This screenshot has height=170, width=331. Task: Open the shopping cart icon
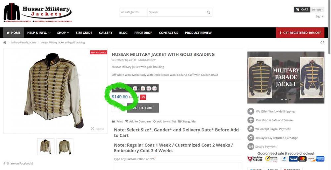click(x=298, y=10)
